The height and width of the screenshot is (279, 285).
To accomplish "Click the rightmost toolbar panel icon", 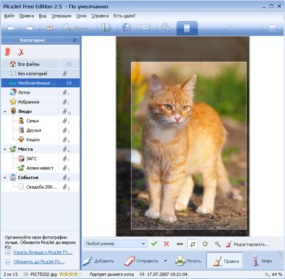I will point(272,28).
